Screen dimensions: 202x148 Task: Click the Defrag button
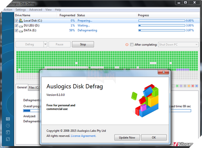tap(29, 44)
